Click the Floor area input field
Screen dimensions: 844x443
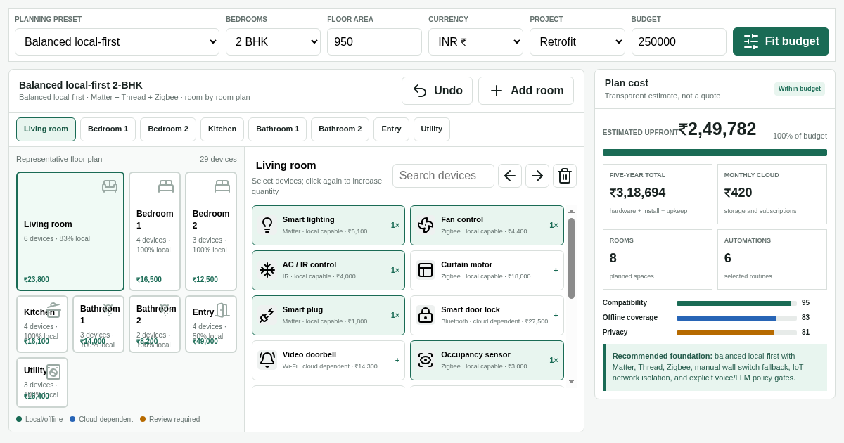point(374,41)
